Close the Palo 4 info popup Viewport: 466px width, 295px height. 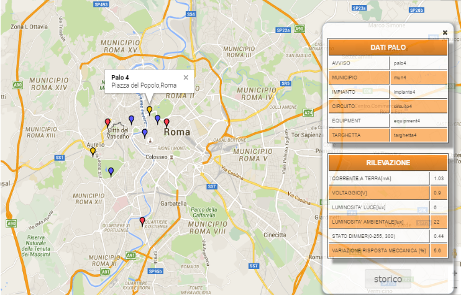tap(186, 78)
